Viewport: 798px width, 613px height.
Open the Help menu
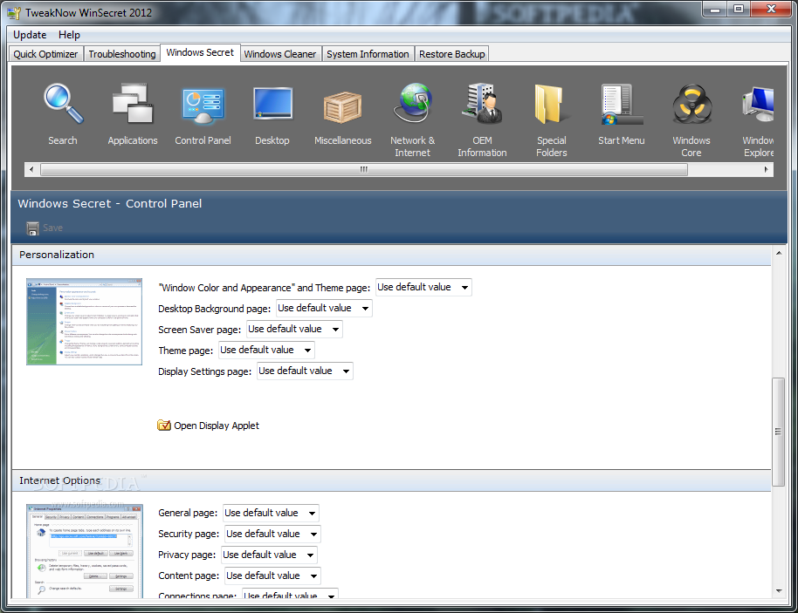pos(69,35)
